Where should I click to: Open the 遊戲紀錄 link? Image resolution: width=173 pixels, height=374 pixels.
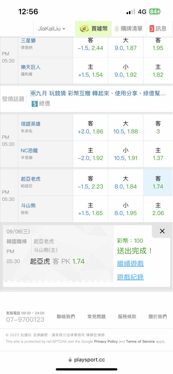click(130, 277)
